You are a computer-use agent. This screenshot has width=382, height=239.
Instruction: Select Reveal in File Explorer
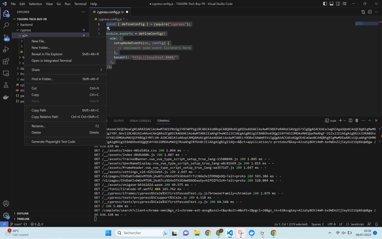pos(65,54)
